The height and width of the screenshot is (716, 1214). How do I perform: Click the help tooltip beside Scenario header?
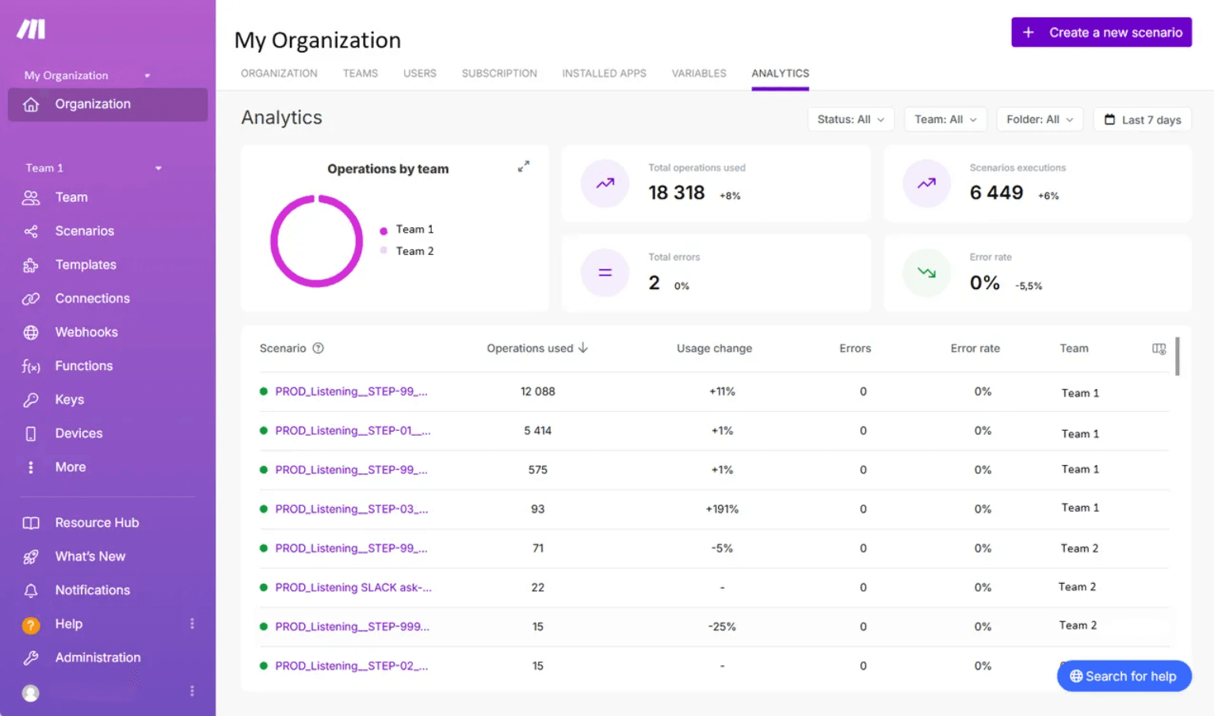click(318, 348)
